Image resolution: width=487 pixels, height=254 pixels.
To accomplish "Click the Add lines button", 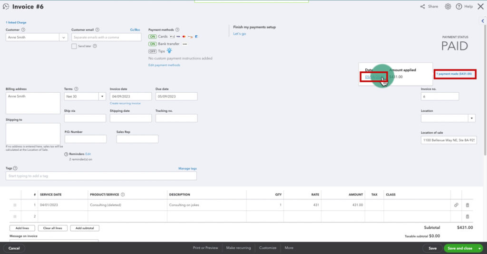I will (x=22, y=228).
